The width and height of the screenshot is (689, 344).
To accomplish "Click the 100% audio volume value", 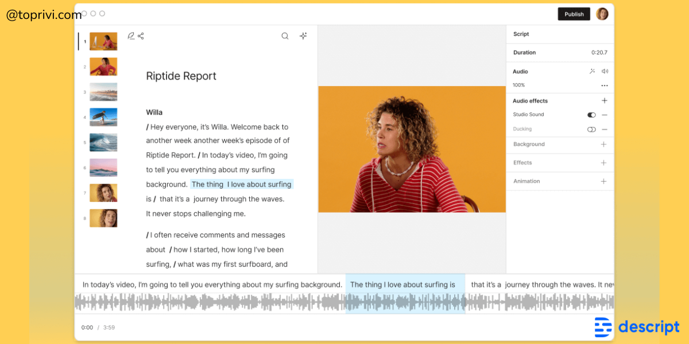I will 518,85.
